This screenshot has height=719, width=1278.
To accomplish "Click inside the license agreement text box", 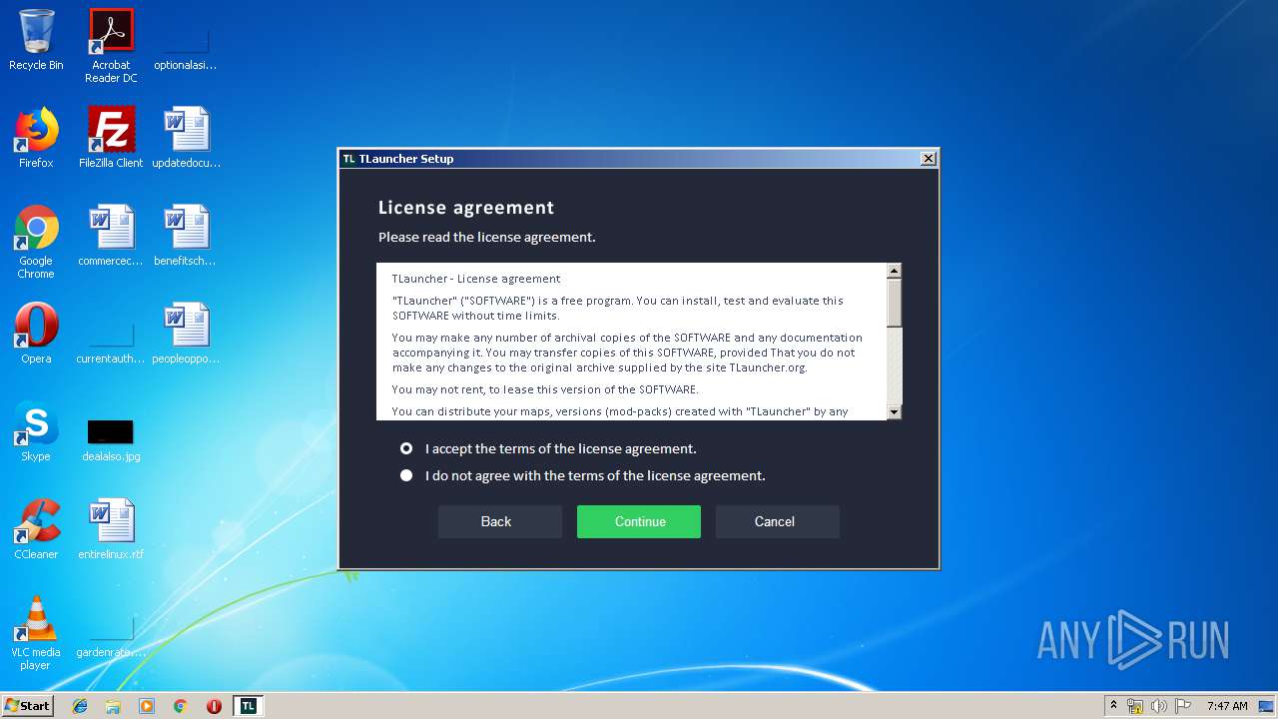I will 632,342.
